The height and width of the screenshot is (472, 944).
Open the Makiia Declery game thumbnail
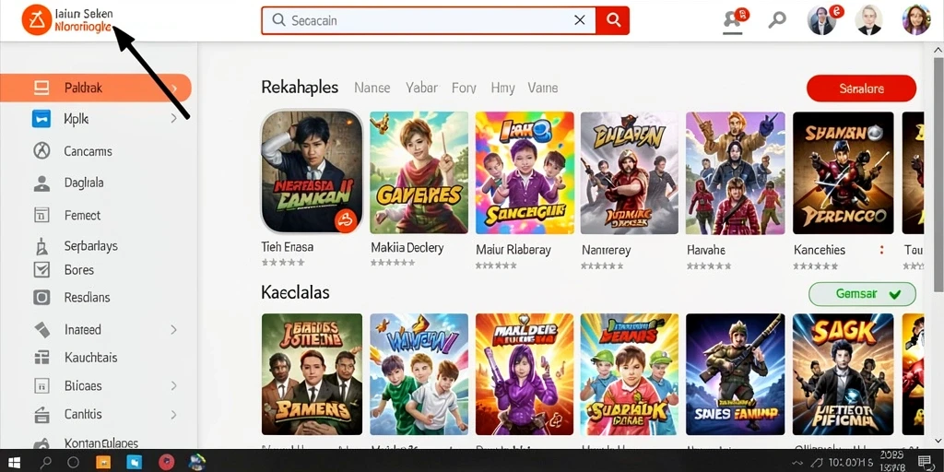point(419,172)
